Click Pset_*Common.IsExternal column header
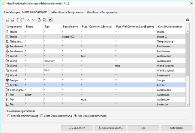The image size is (195, 133). coord(98,26)
